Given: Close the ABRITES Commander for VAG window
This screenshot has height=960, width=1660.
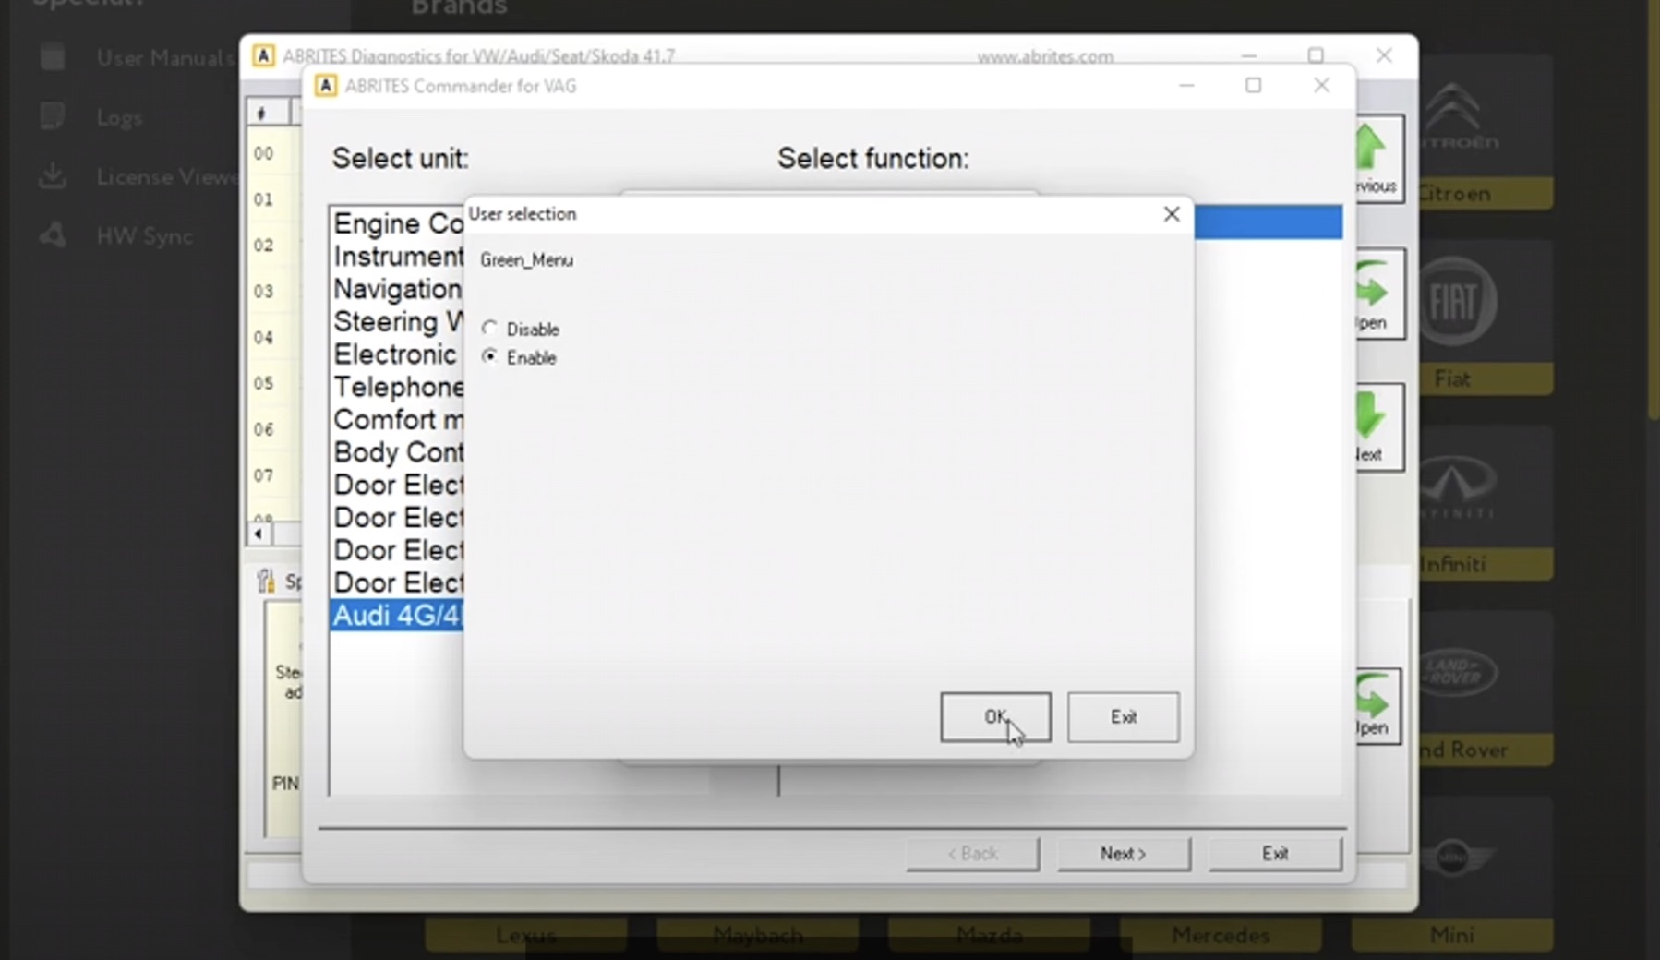Looking at the screenshot, I should coord(1321,86).
